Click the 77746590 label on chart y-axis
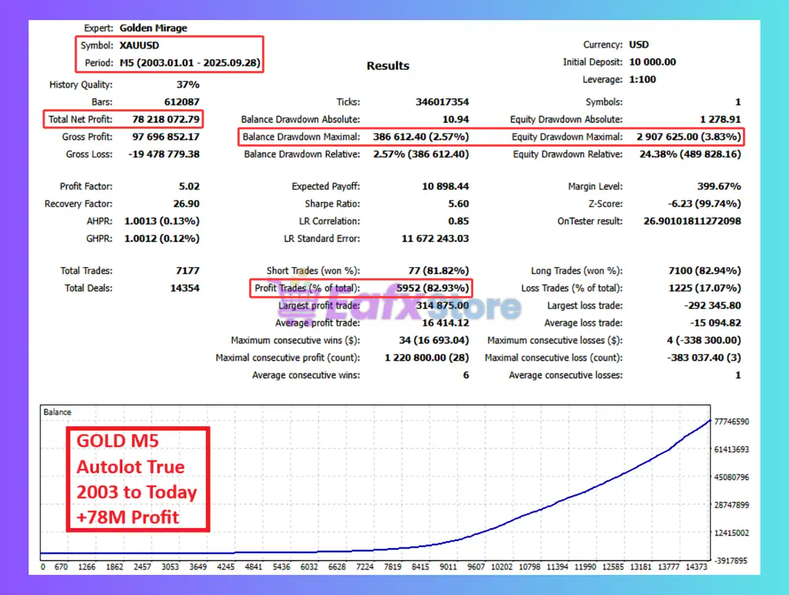Screen dimensions: 789x595 tap(731, 422)
